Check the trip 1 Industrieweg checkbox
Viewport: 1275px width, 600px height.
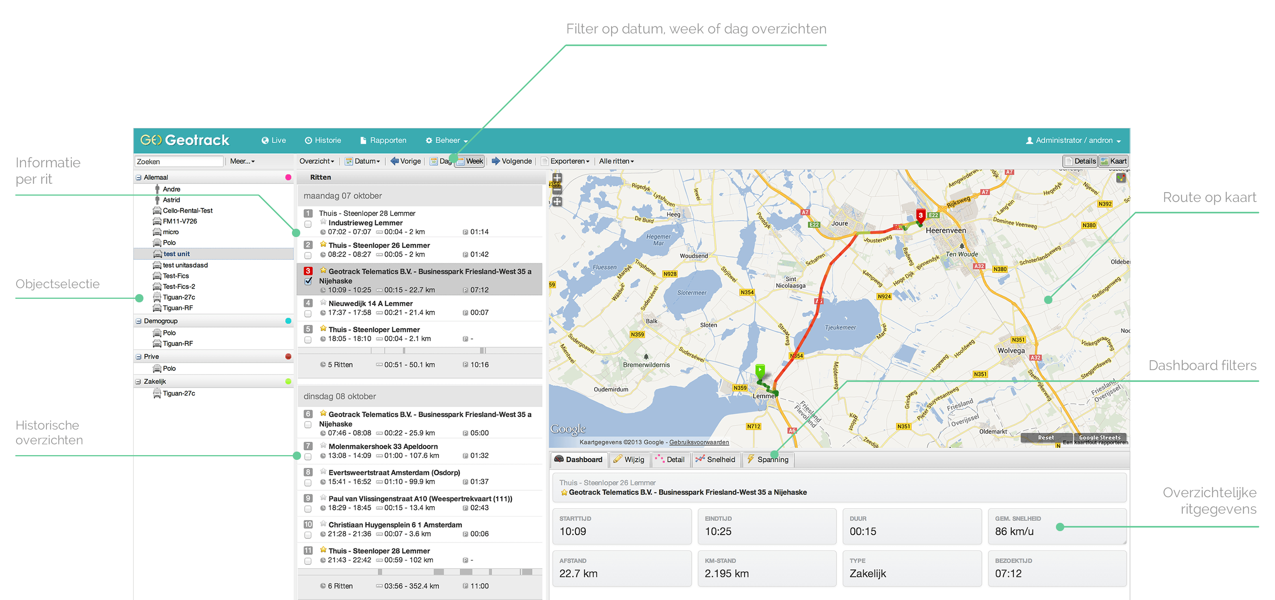308,224
